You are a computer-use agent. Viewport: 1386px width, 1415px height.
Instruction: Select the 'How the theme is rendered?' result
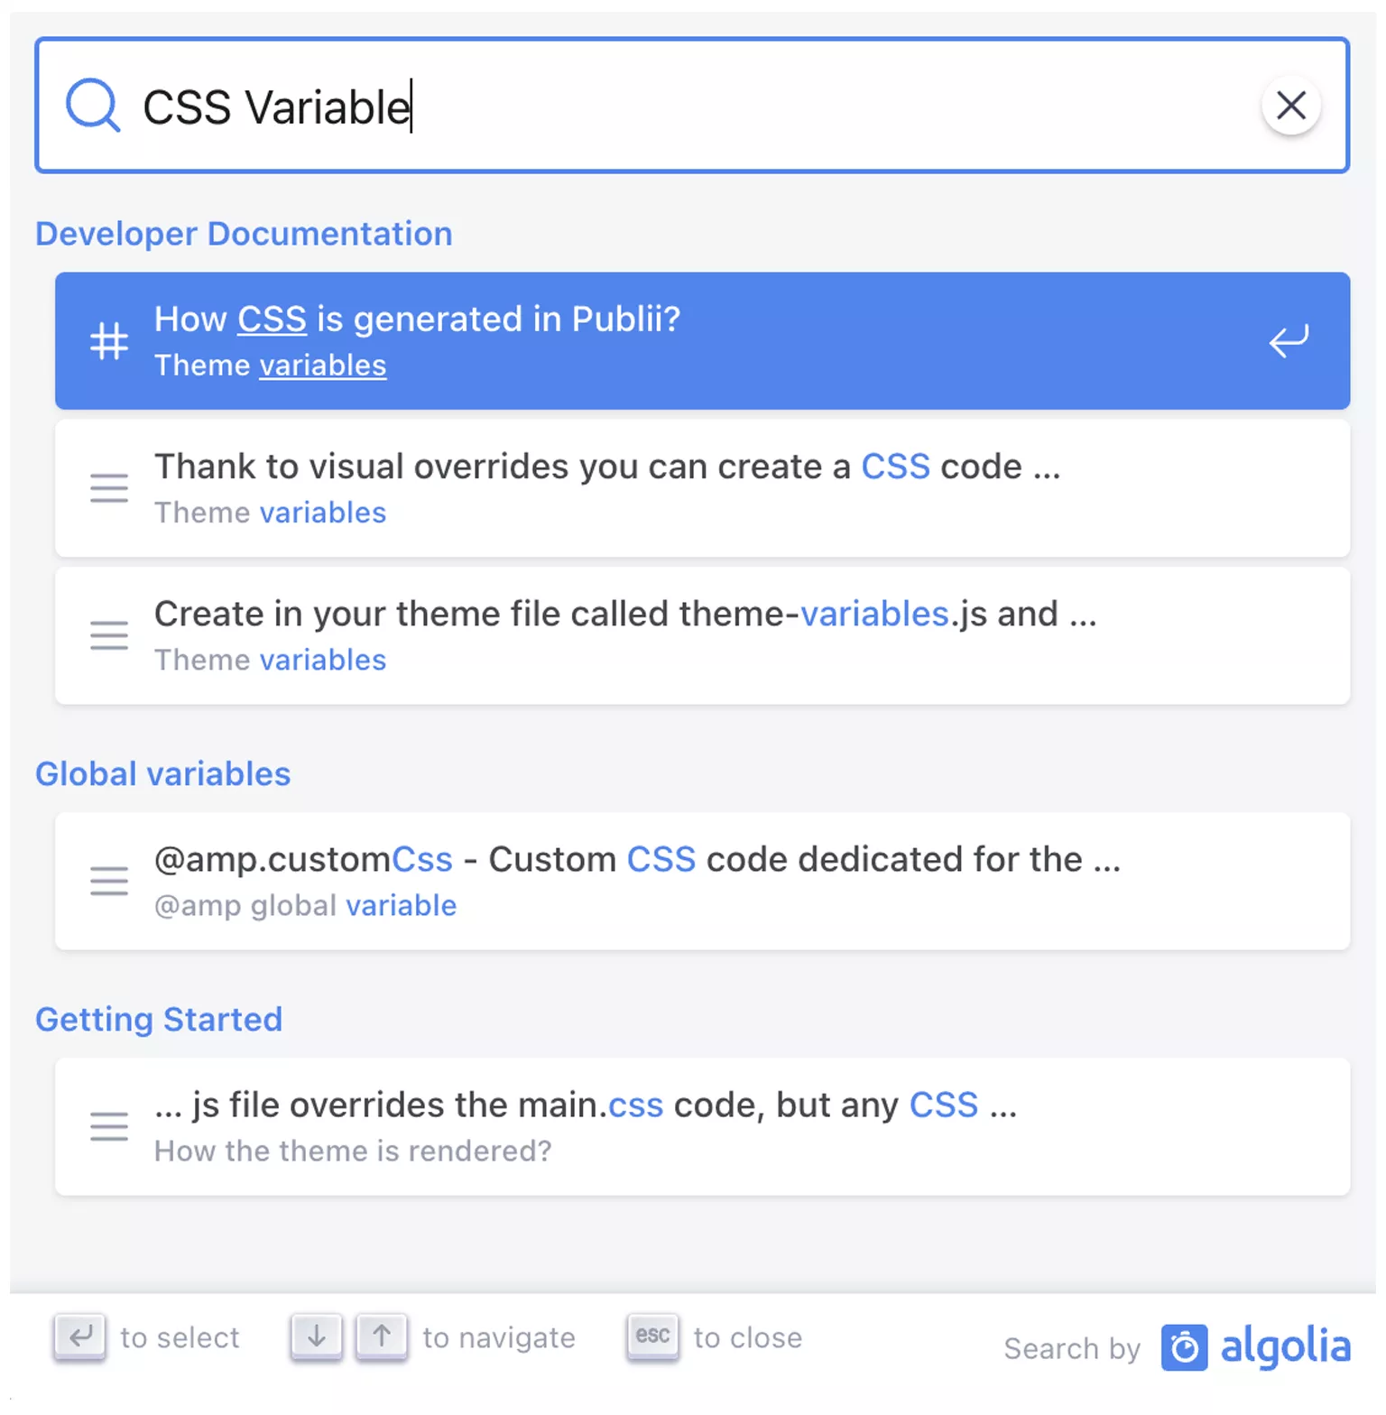pos(587,1126)
